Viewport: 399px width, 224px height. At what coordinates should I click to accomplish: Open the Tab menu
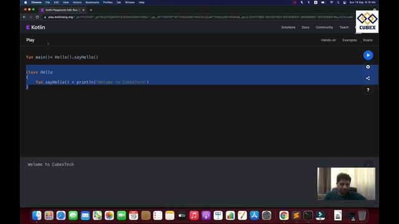(x=119, y=2)
